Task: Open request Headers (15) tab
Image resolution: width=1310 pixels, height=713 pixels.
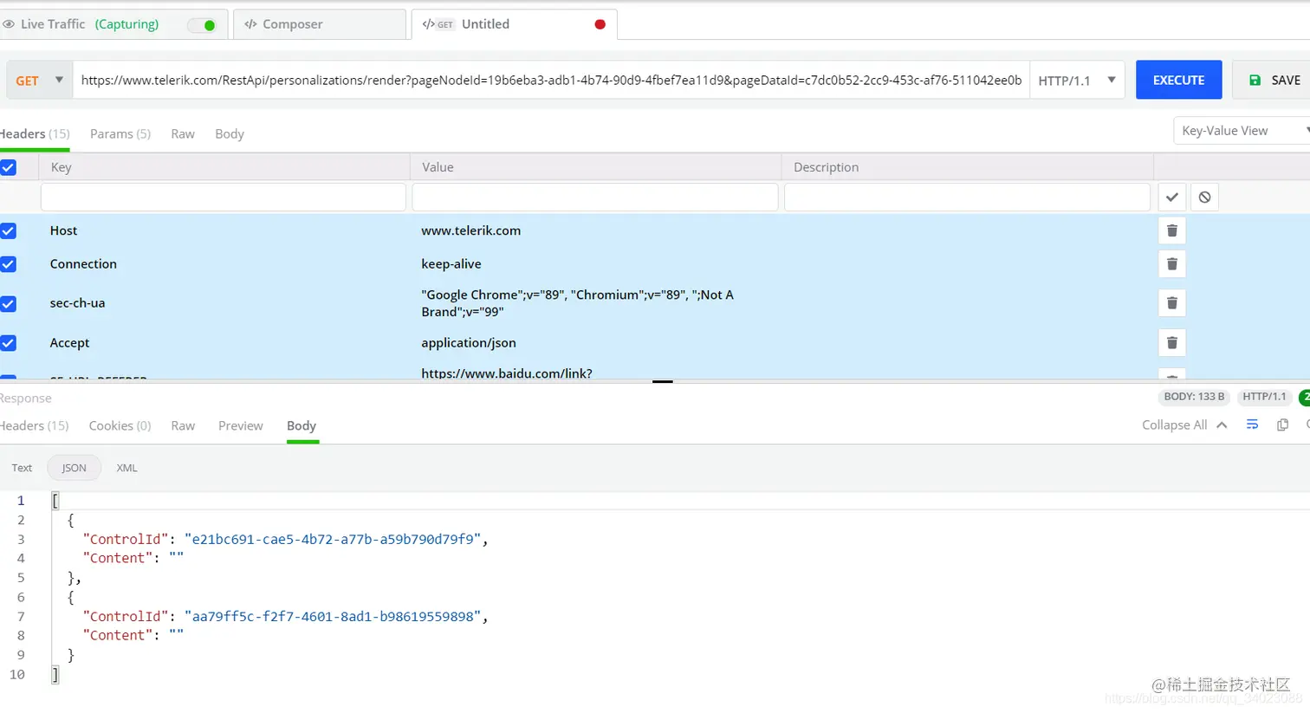Action: pos(34,134)
